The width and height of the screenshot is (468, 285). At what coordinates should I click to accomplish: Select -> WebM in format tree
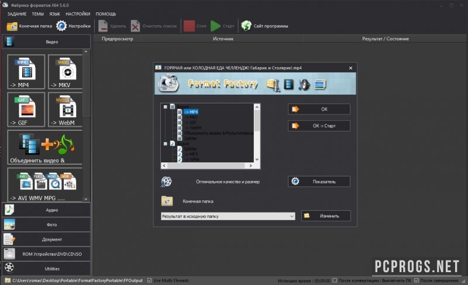point(192,127)
